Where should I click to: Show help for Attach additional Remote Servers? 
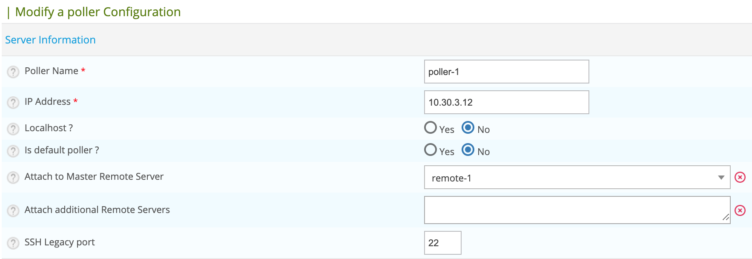point(13,210)
